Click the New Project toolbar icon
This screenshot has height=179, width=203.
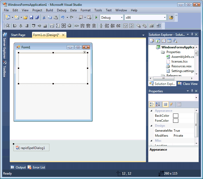click(x=8, y=17)
